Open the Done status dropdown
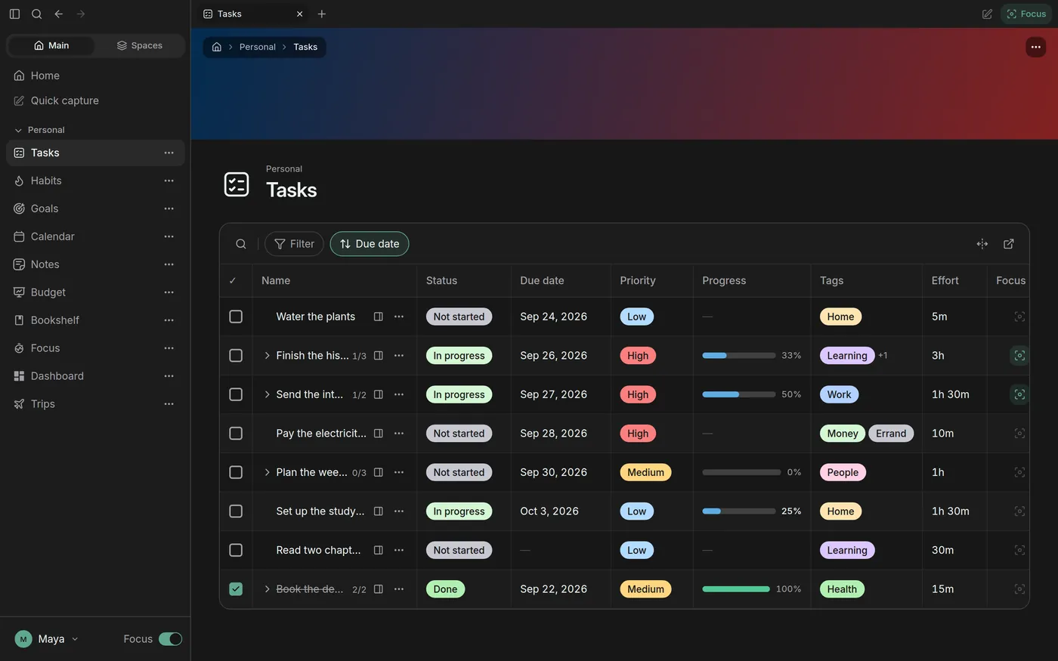This screenshot has height=661, width=1058. click(445, 589)
